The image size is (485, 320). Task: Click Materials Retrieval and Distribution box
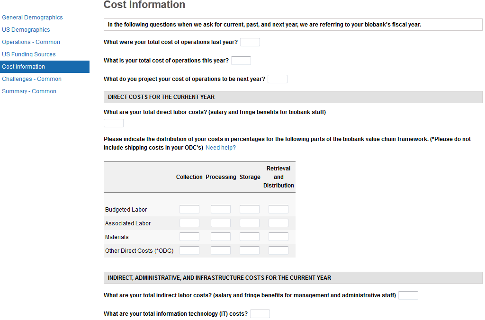(278, 237)
